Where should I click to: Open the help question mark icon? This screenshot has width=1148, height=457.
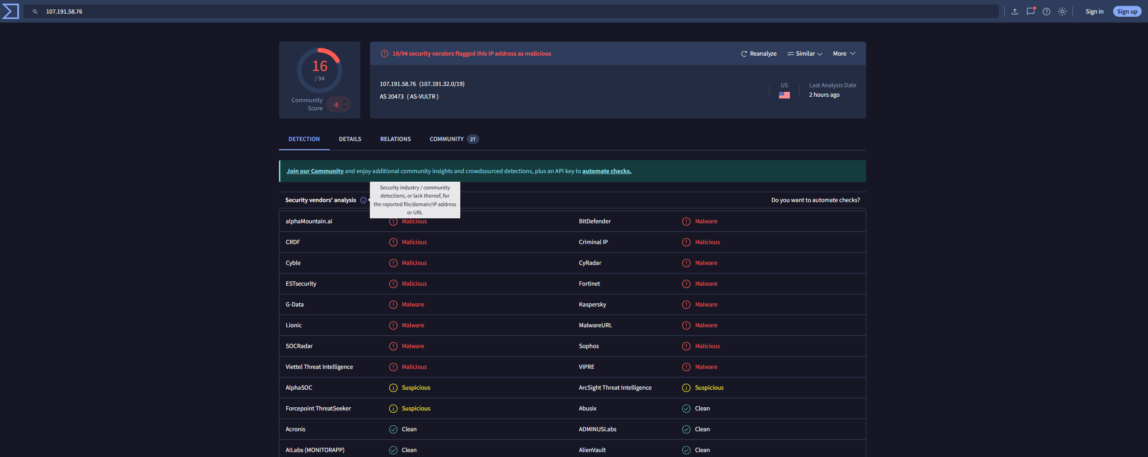coord(1046,12)
